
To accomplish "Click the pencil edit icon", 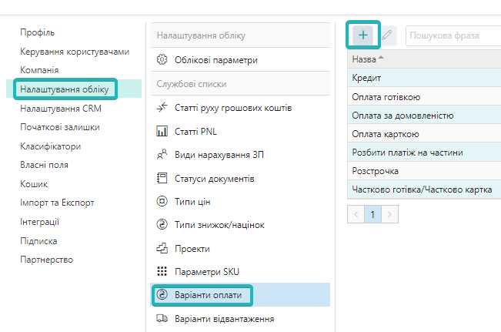I will [388, 35].
